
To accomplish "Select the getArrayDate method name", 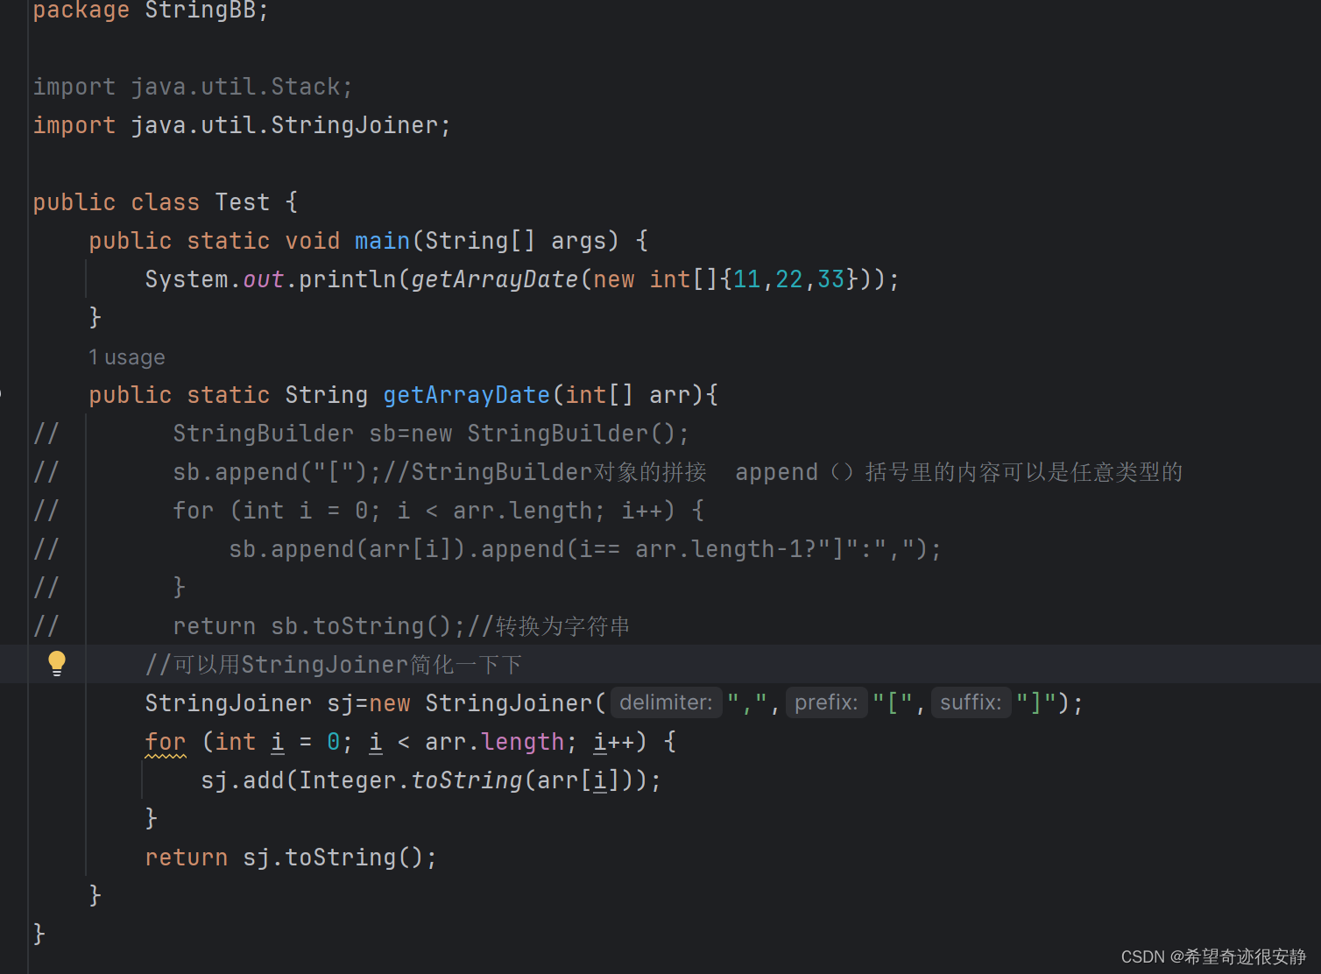I will pos(466,394).
